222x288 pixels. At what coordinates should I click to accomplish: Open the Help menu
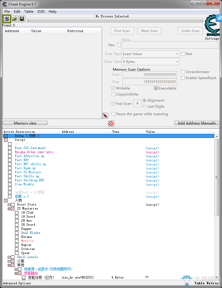click(52, 11)
